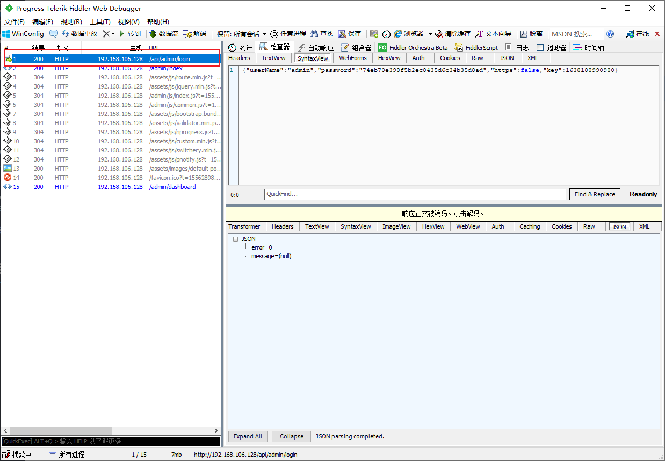Collapse the JSON tree root node

[236, 239]
